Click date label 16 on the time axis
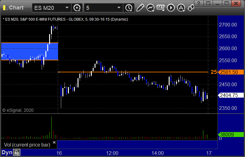The height and width of the screenshot is (157, 245). point(59,153)
